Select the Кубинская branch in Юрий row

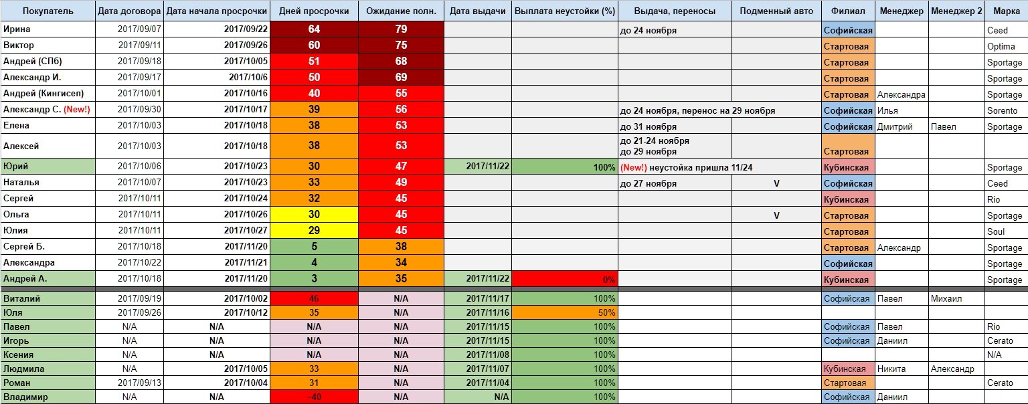pos(848,167)
